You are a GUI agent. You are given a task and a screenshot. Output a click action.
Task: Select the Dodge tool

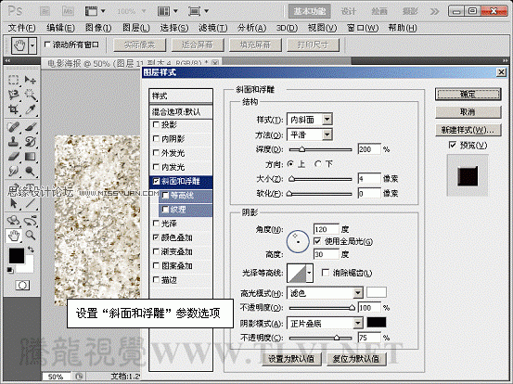tap(31, 171)
